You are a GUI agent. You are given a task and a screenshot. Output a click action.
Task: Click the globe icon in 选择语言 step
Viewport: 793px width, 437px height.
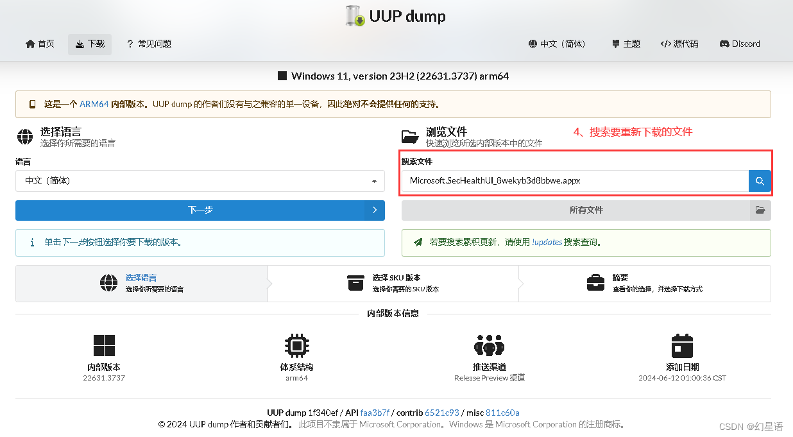108,283
